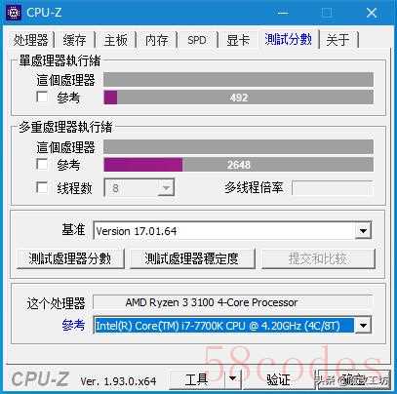Click the 验证 button
Screen dimensions: 397x394
[x=278, y=379]
